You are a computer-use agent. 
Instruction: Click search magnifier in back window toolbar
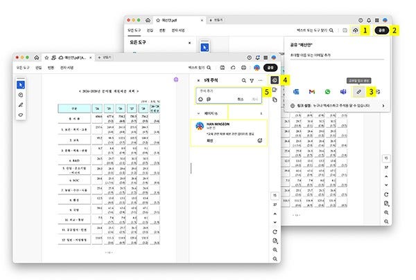click(x=331, y=30)
